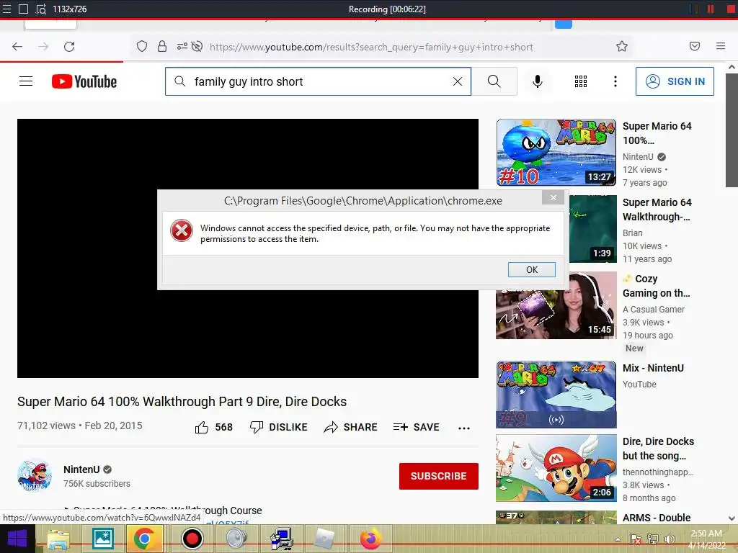Click SAVE to playlist button
The width and height of the screenshot is (738, 553).
pyautogui.click(x=416, y=427)
